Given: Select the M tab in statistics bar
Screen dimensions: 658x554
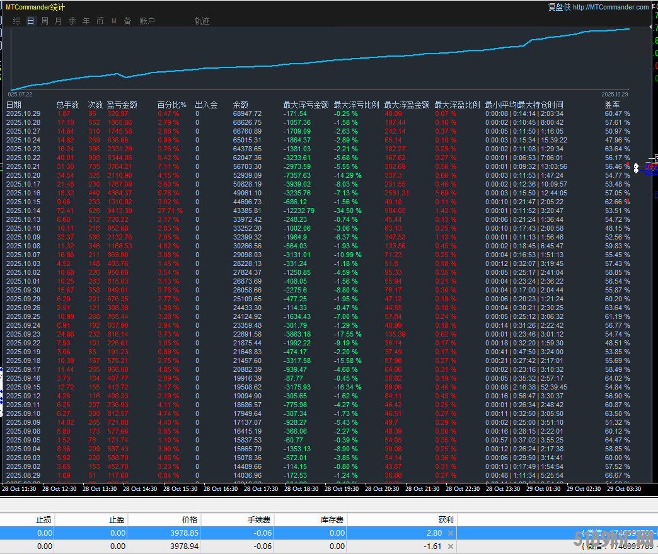Looking at the screenshot, I should pyautogui.click(x=114, y=21).
